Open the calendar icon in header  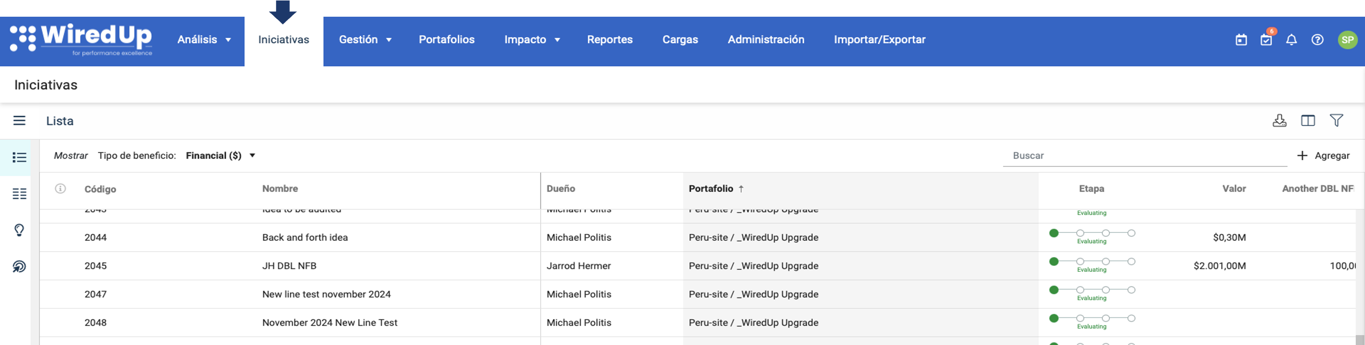tap(1241, 40)
